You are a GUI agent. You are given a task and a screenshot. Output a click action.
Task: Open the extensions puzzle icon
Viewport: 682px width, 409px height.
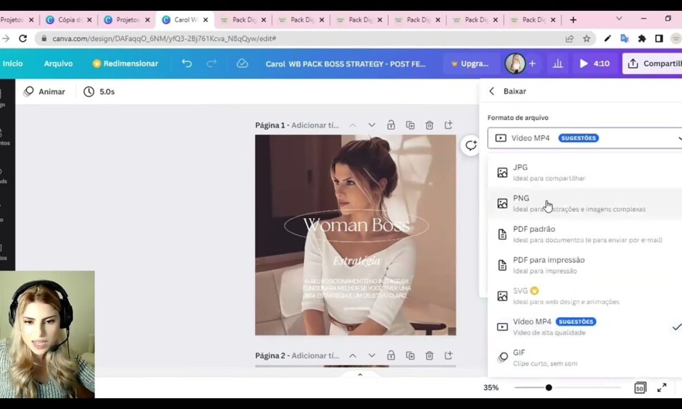click(x=642, y=39)
